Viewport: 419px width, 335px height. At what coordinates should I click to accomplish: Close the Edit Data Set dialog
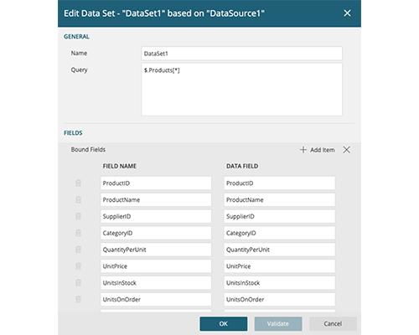point(347,13)
